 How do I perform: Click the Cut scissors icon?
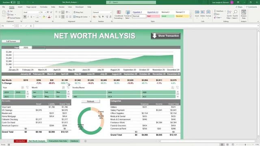(8, 11)
